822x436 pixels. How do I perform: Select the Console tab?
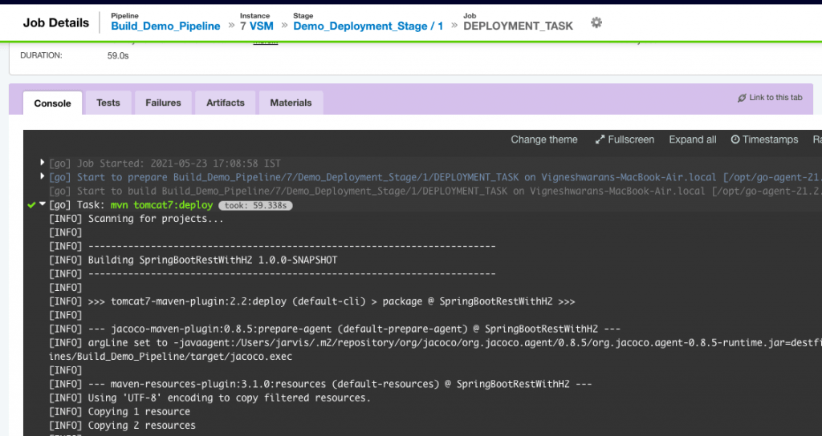52,103
